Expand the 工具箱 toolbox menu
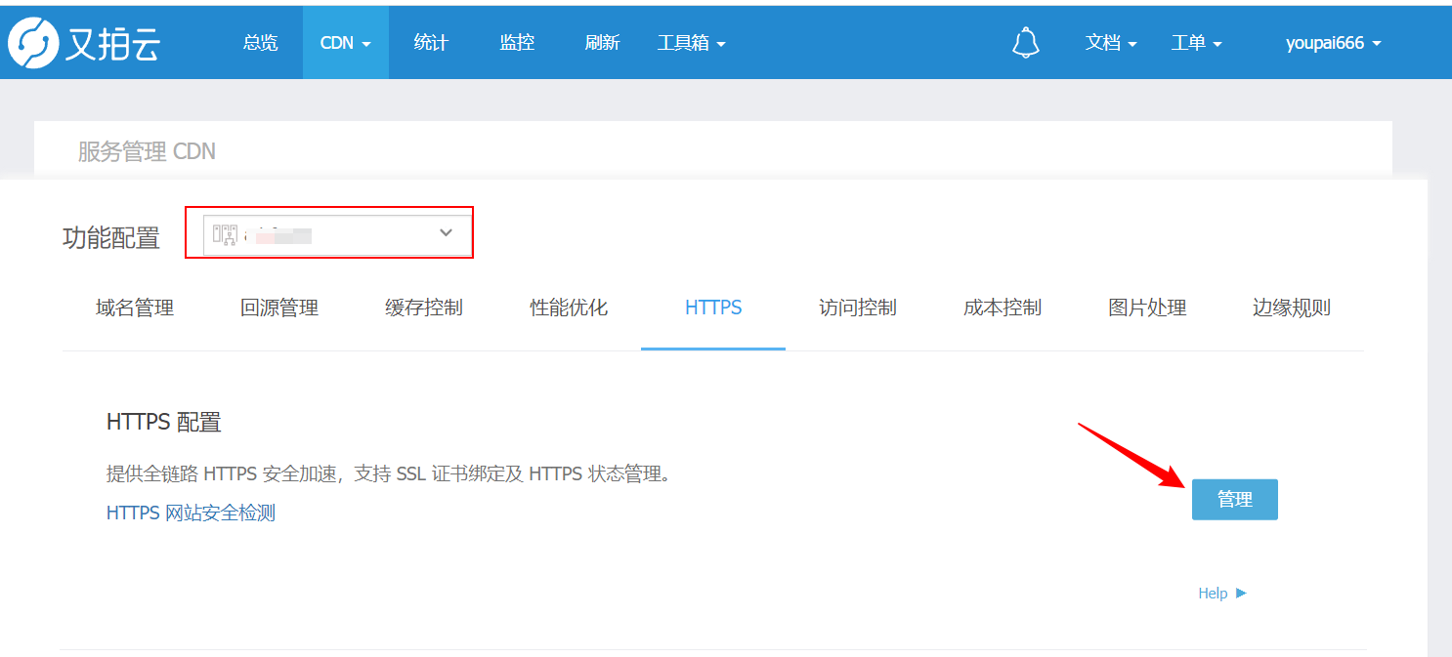The height and width of the screenshot is (657, 1452). [692, 43]
